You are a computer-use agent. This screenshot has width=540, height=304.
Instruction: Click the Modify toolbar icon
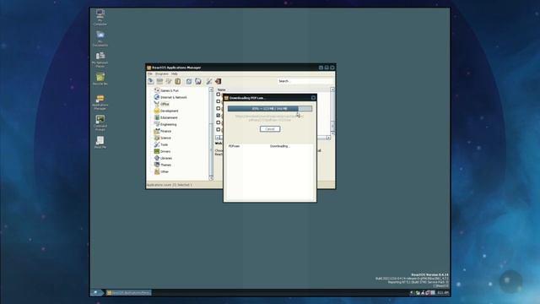coord(169,81)
